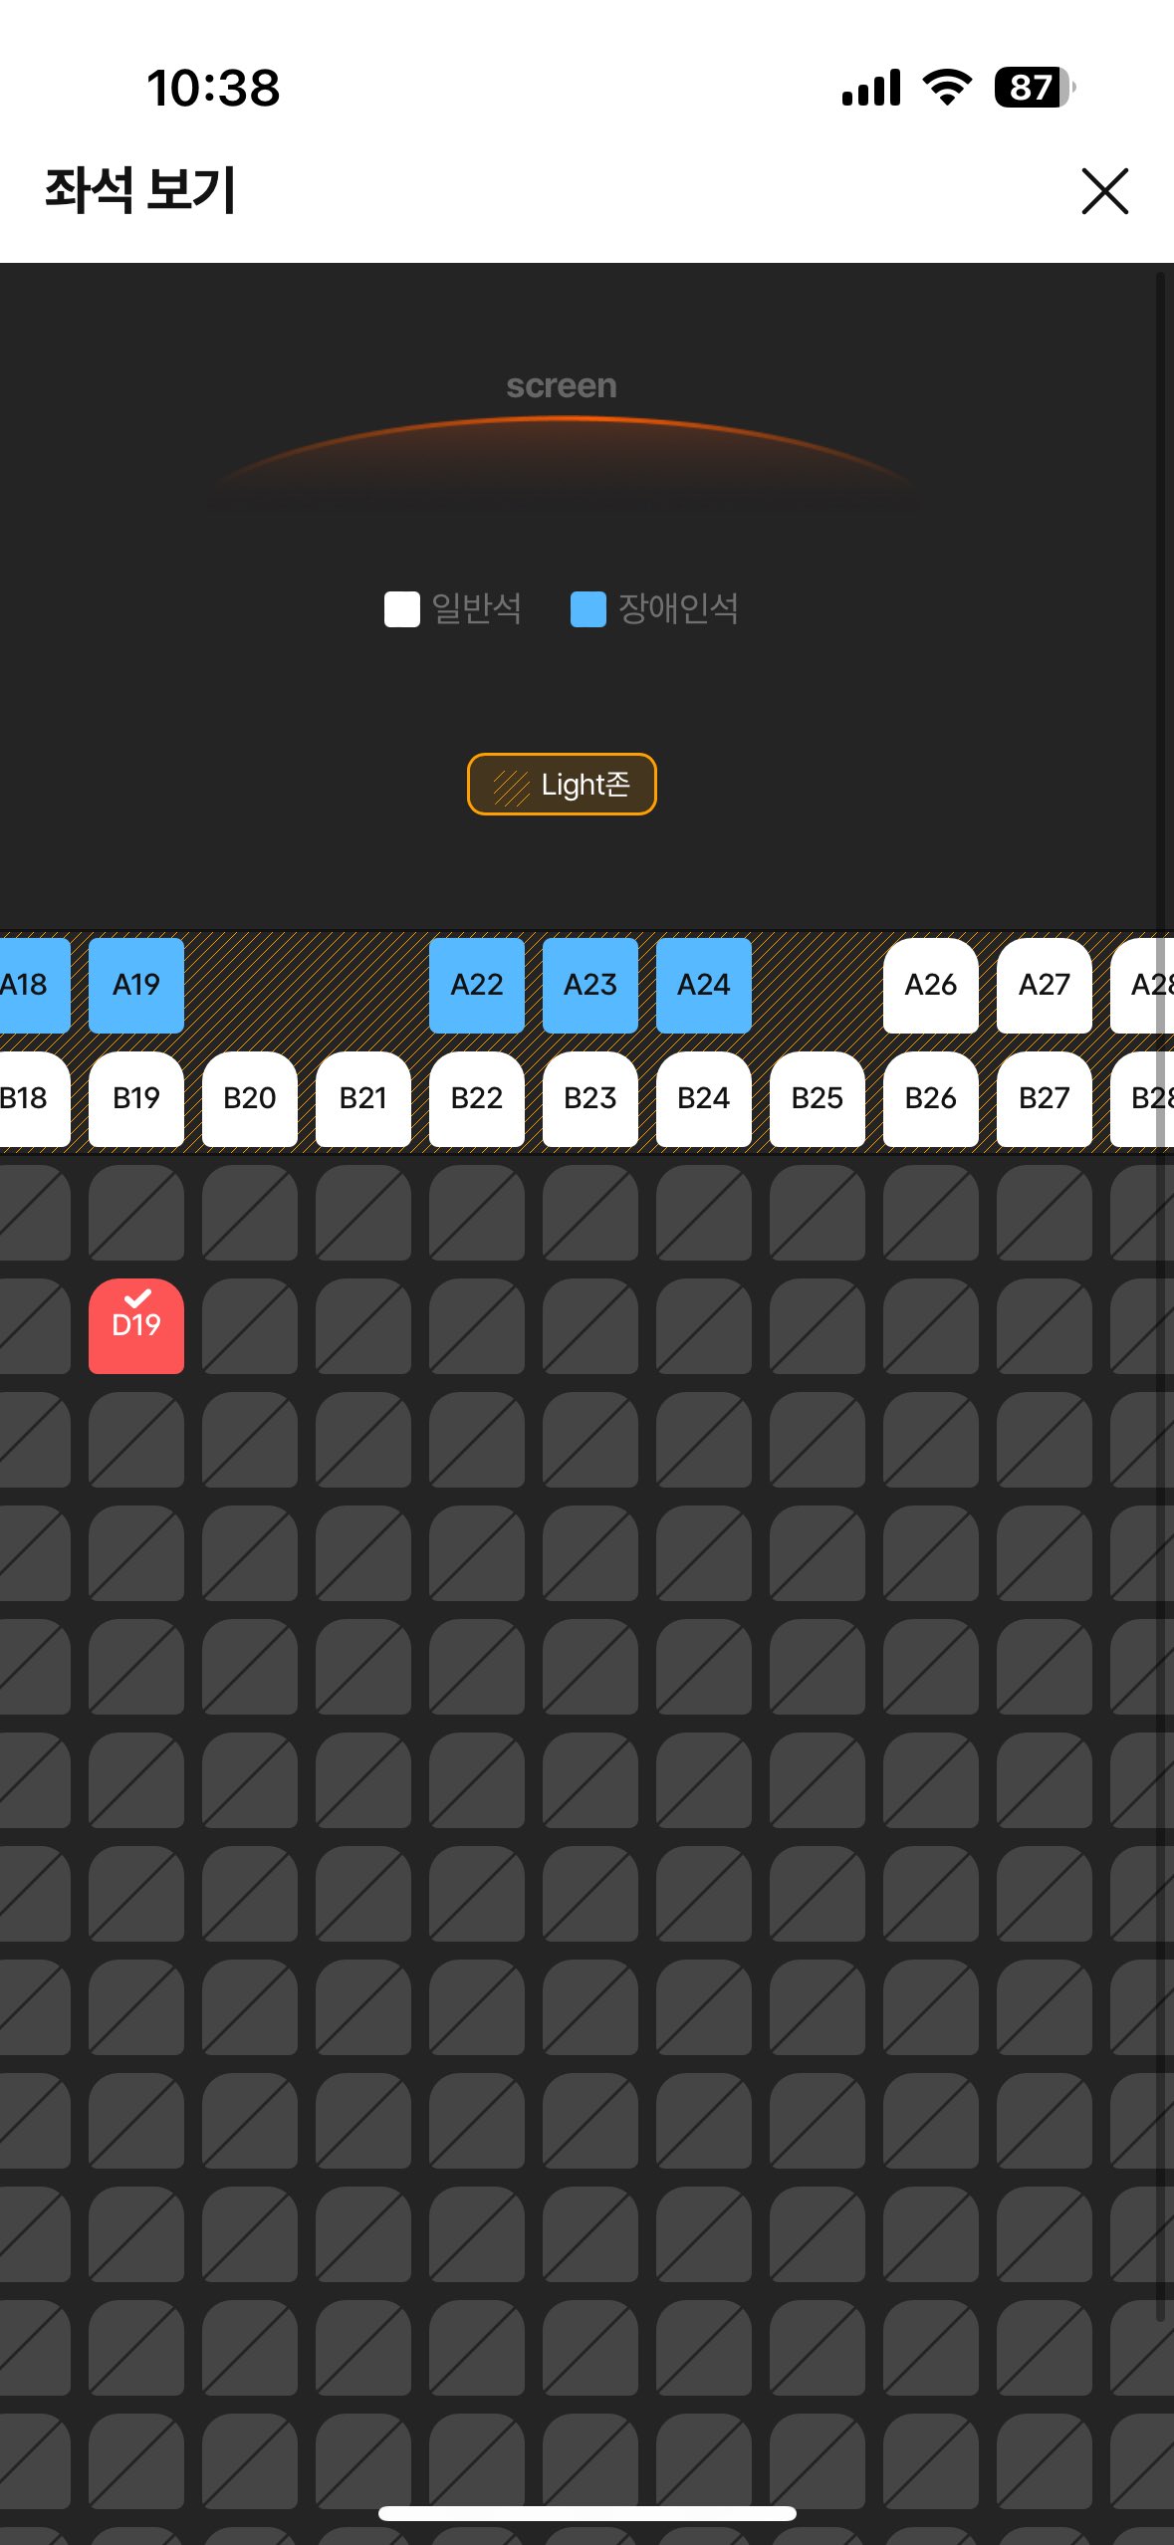Pick seat B27
The image size is (1174, 2545).
click(x=1045, y=1098)
